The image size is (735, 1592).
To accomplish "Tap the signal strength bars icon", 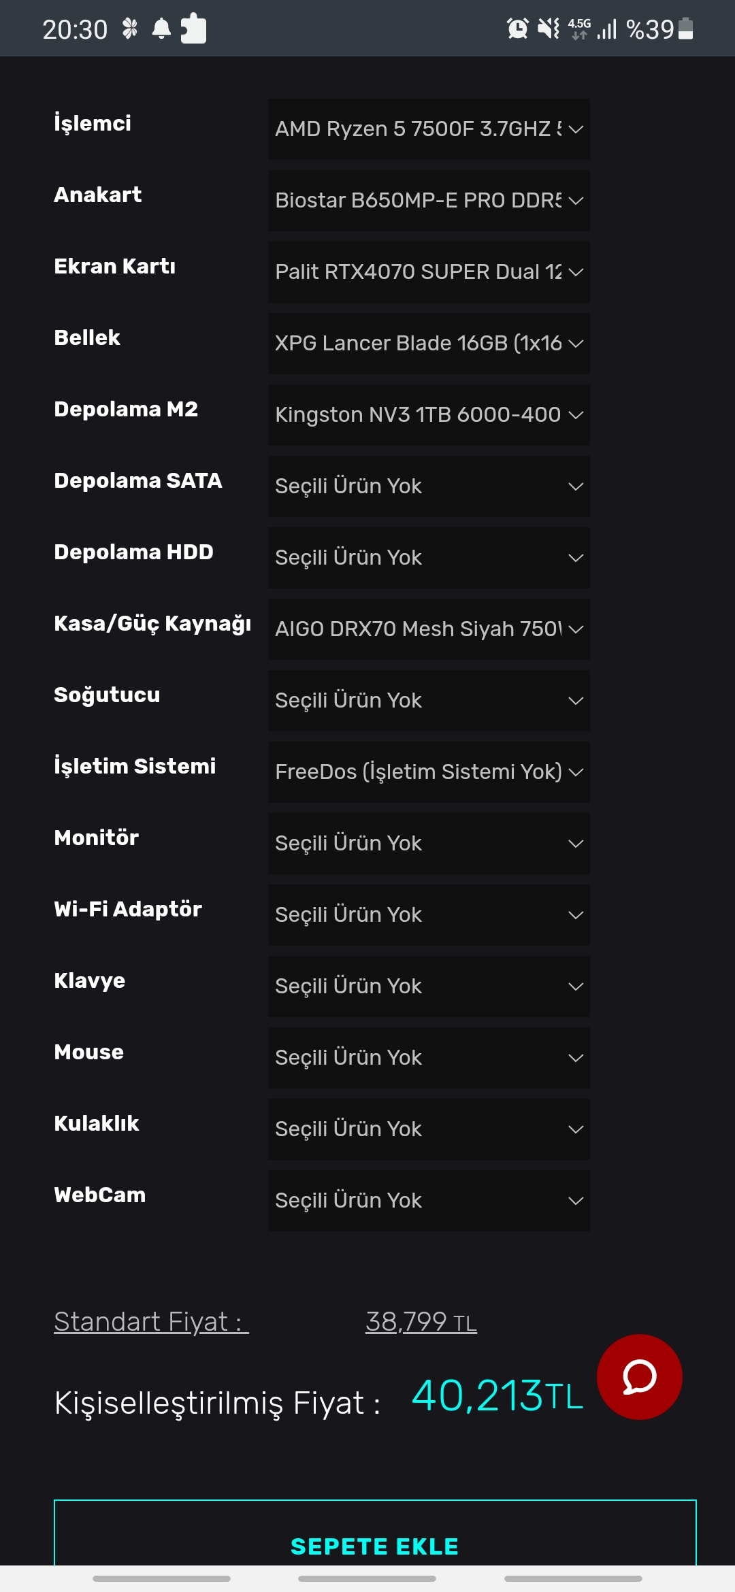I will tap(607, 29).
